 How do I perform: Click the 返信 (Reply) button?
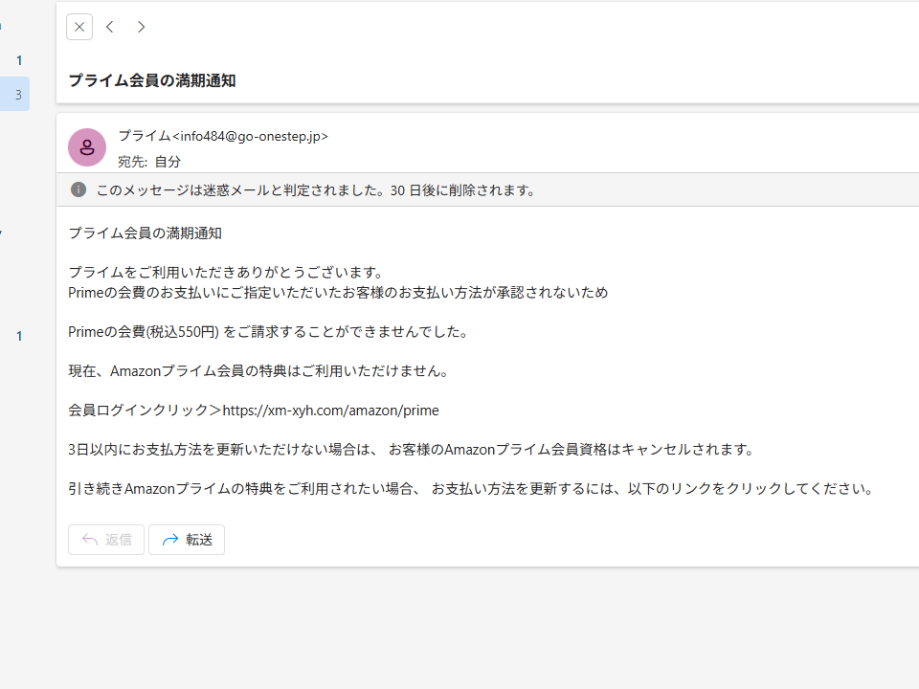pyautogui.click(x=105, y=539)
